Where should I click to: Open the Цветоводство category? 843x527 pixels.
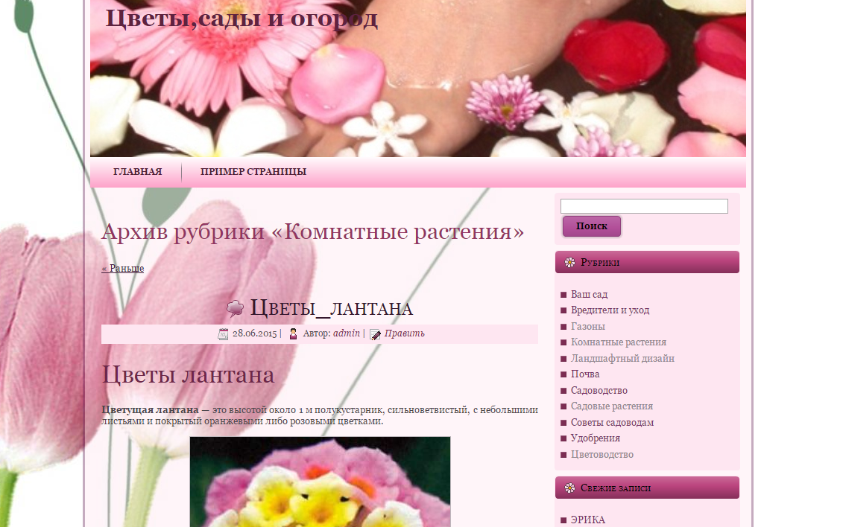(x=602, y=455)
